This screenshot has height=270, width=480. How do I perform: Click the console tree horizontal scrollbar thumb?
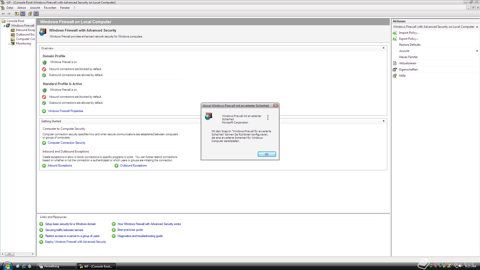(x=9, y=254)
